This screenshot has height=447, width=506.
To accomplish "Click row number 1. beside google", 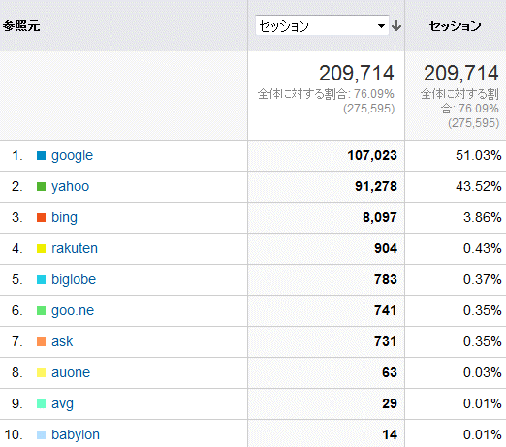I will (17, 156).
